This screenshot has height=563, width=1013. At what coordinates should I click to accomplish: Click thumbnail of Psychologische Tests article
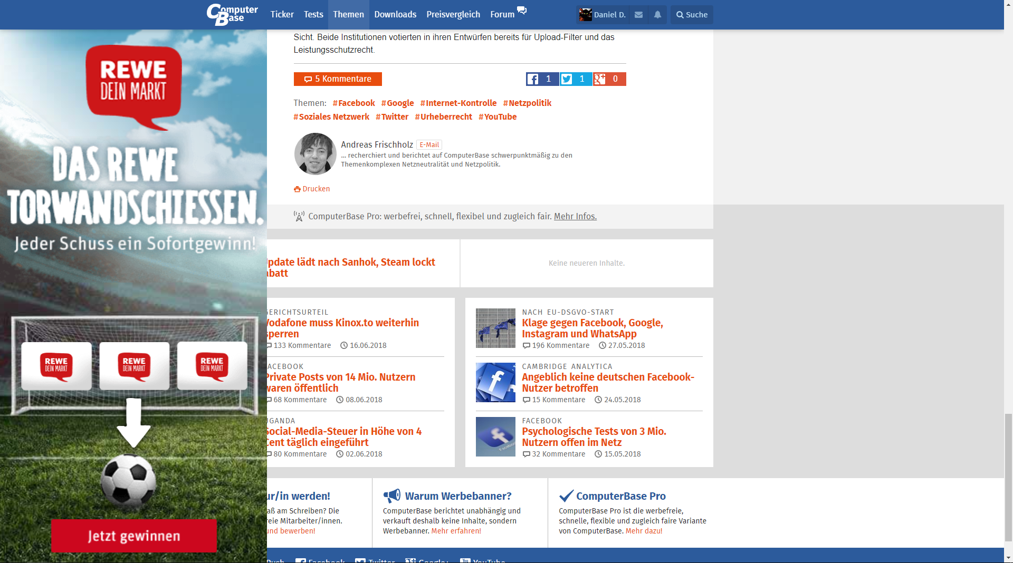[x=495, y=436]
